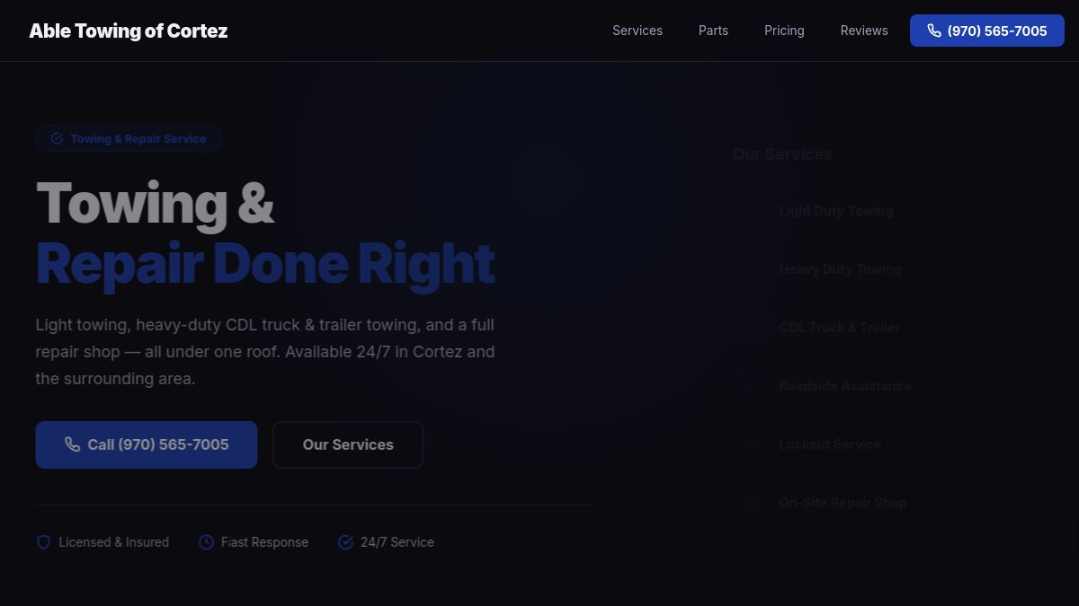Click the phone icon in hero Call button
This screenshot has height=606, width=1079.
[72, 444]
